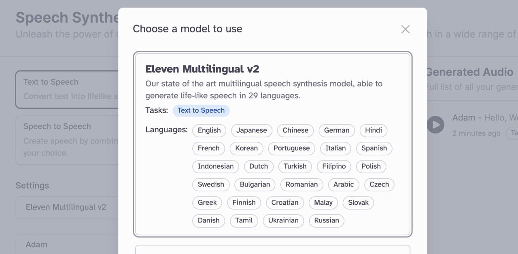
Task: Select the Filipino language tag
Action: pos(334,166)
